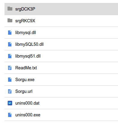Click the unins000.exe file icon

10,115
